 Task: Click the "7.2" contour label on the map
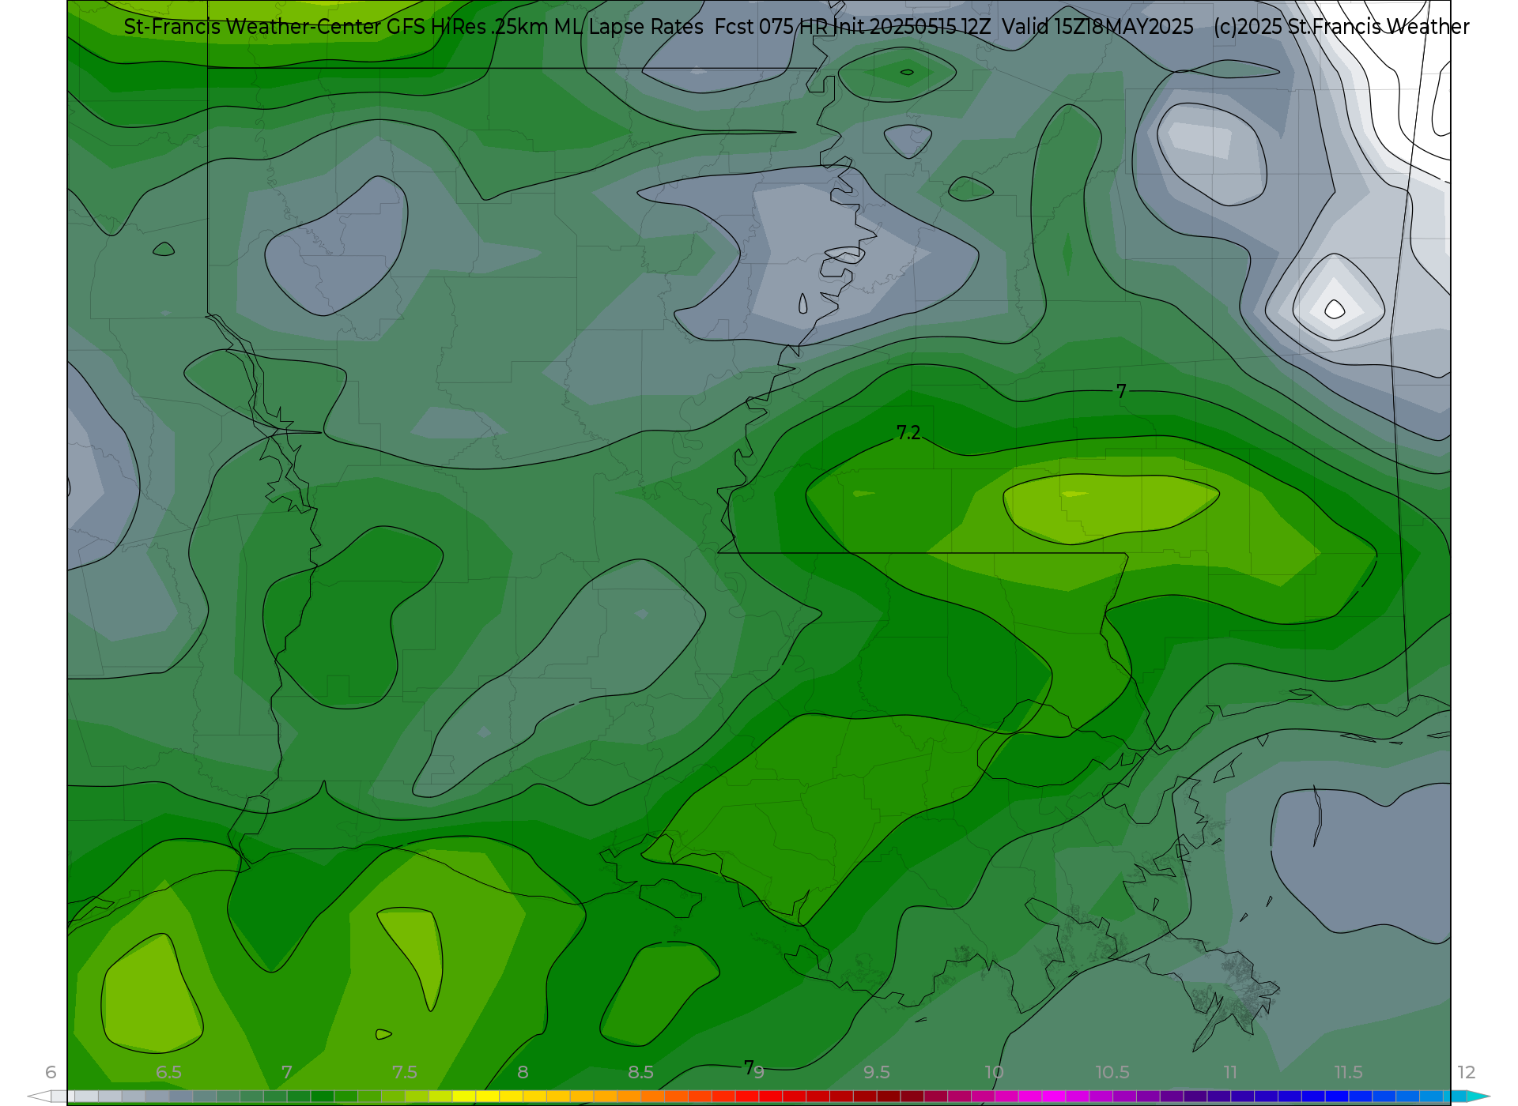click(908, 433)
